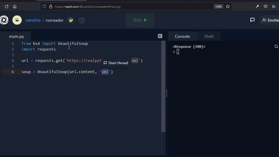Open the tracking protection shield icon

pos(44,7)
